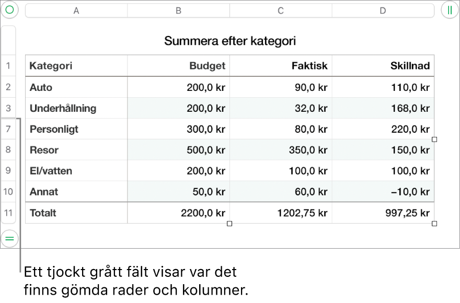Click the right-middle table resize handle

coord(434,139)
